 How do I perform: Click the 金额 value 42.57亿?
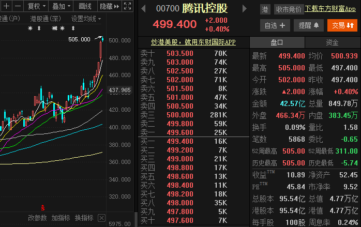(x=293, y=103)
